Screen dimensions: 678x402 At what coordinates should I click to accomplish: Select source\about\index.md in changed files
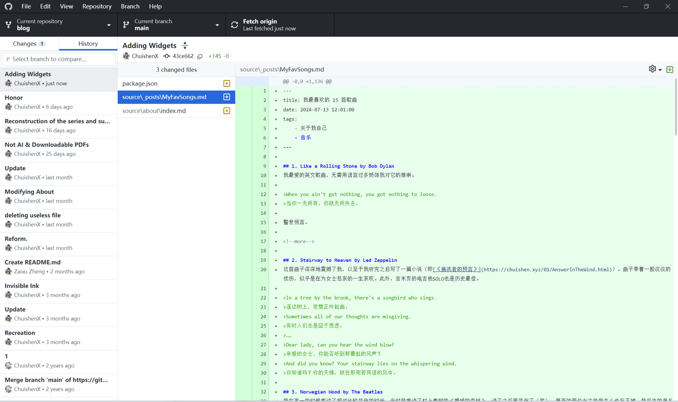pyautogui.click(x=169, y=111)
